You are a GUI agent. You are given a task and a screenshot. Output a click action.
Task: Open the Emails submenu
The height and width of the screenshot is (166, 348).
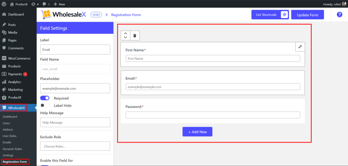point(7,142)
